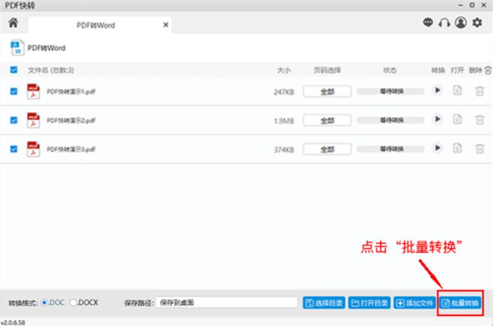Screen dimensions: 494x326
Task: Toggle the select-all files checkbox
Action: [x=14, y=70]
